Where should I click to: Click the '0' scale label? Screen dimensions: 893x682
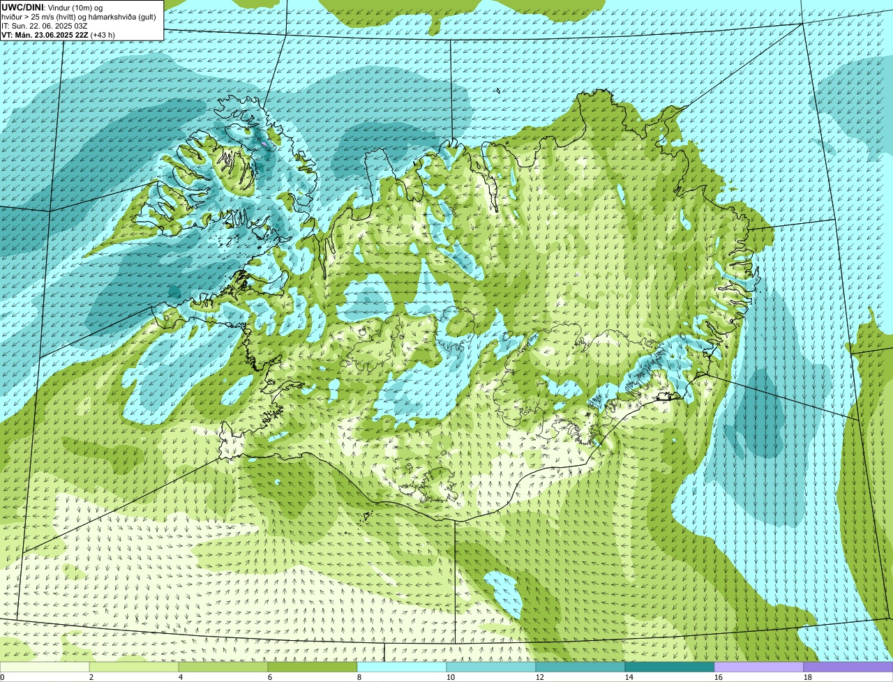click(2, 677)
